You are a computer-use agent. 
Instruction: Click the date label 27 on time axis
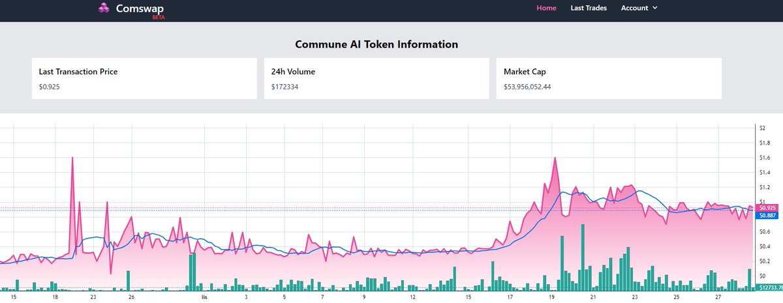tap(718, 297)
